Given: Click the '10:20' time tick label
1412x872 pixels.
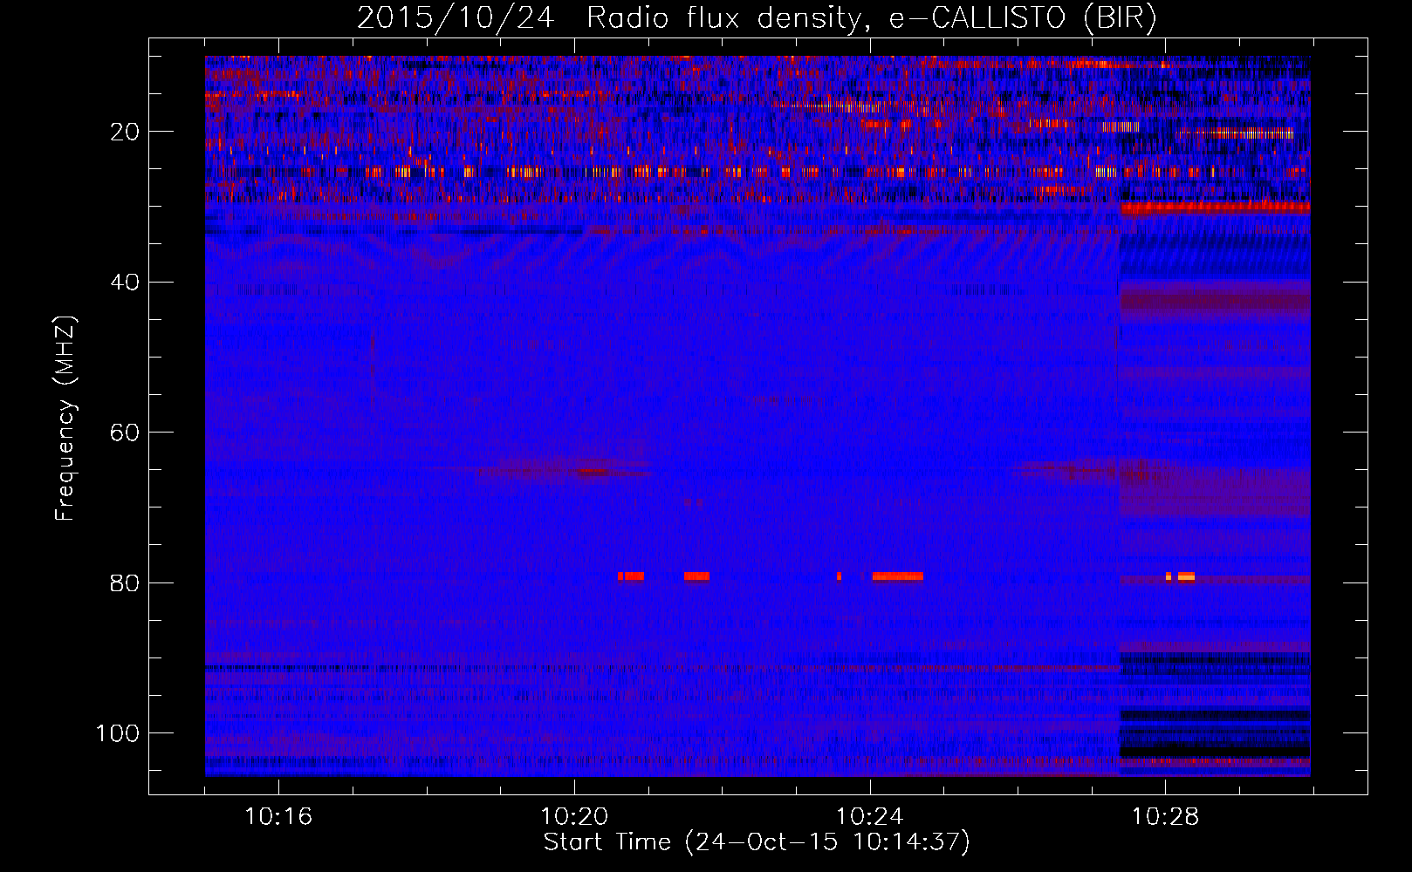Looking at the screenshot, I should [x=574, y=817].
